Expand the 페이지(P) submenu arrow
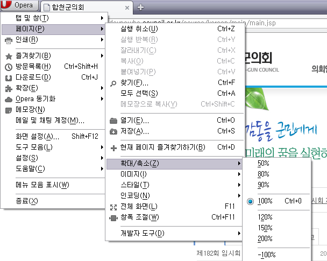 pos(102,29)
